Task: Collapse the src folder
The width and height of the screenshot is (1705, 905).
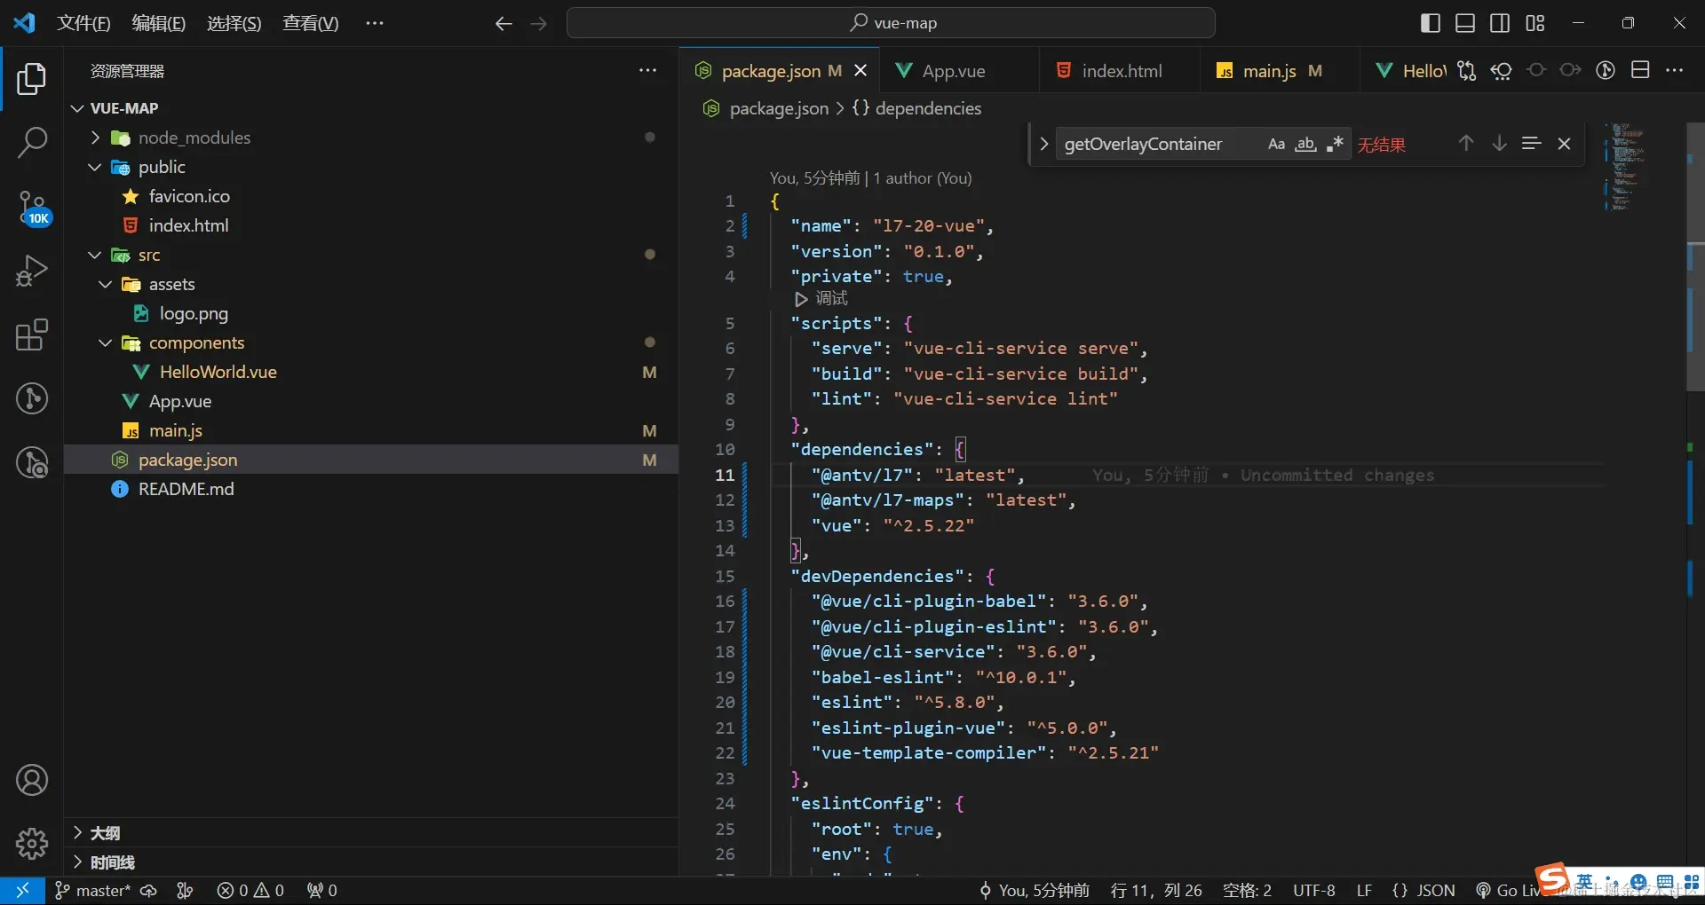Action: point(95,255)
